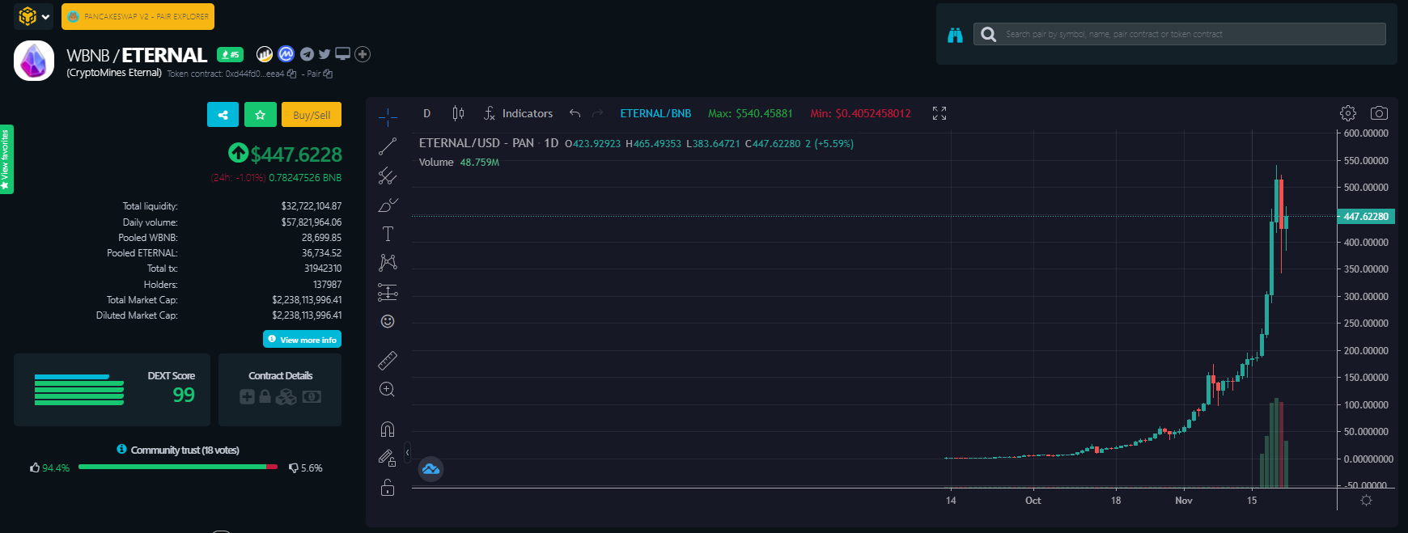Viewport: 1408px width, 533px height.
Task: Open the View favorites side tab
Action: click(x=6, y=159)
